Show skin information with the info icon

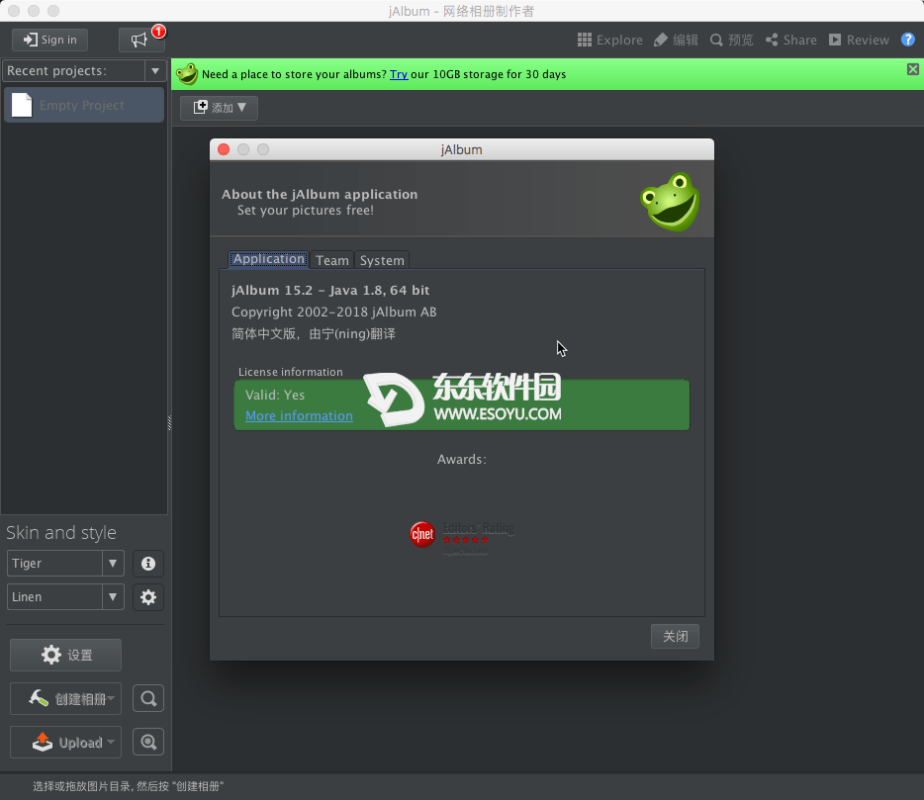point(148,564)
